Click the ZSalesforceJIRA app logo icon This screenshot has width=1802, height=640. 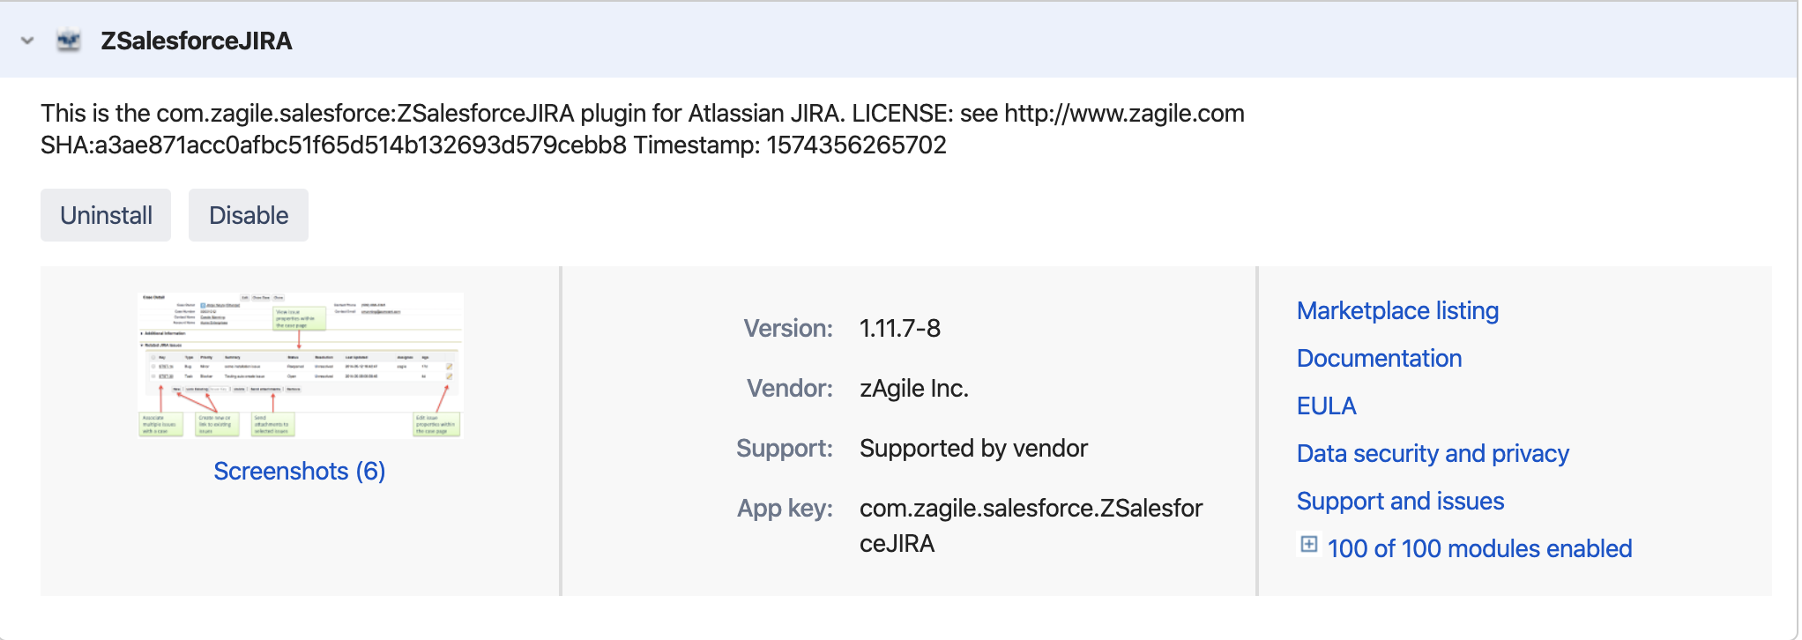click(69, 41)
